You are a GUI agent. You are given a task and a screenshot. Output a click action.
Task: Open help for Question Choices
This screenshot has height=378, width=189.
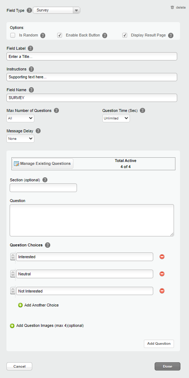48,245
